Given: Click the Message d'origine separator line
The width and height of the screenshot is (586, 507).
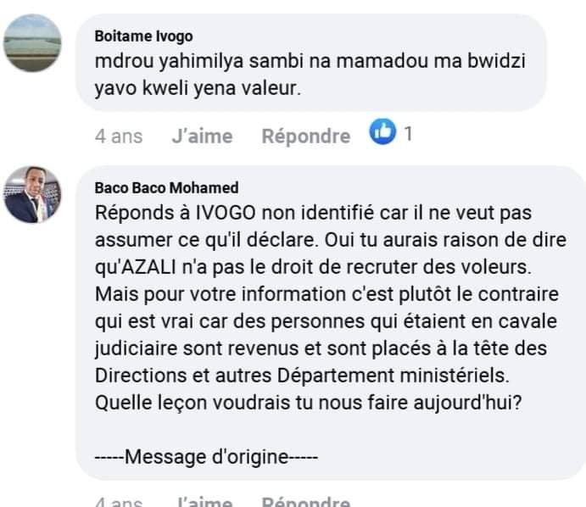Looking at the screenshot, I should [206, 459].
